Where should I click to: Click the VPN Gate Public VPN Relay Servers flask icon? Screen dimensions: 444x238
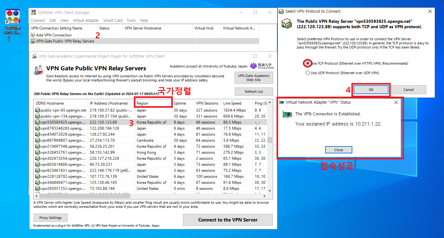tap(33, 41)
